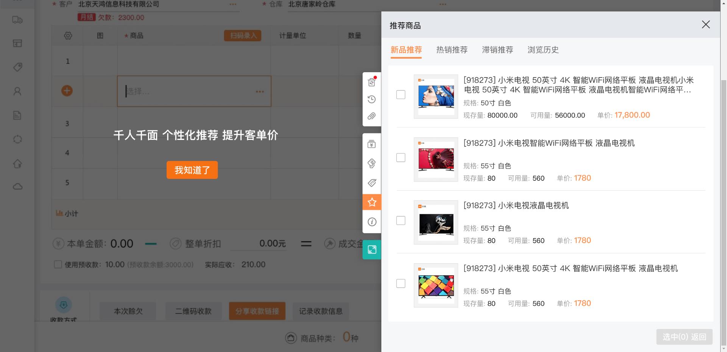
Task: Click the second product's red TV thumbnail
Action: click(x=436, y=159)
